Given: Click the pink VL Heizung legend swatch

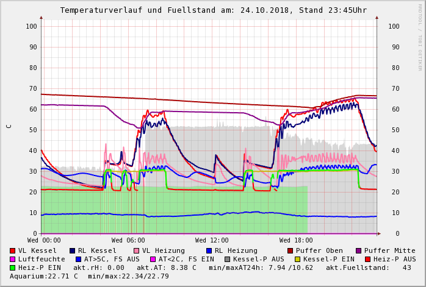Looking at the screenshot, I should [136, 250].
